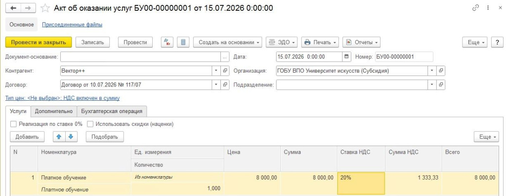Click the Договор field text

(136, 85)
